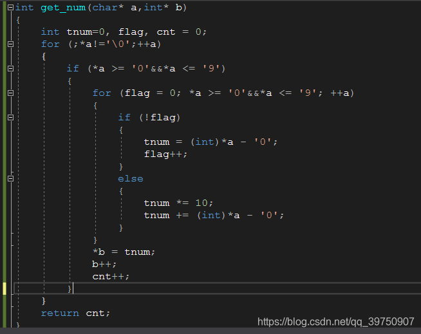Click the (!flag) condition
This screenshot has width=421, height=334.
[160, 117]
